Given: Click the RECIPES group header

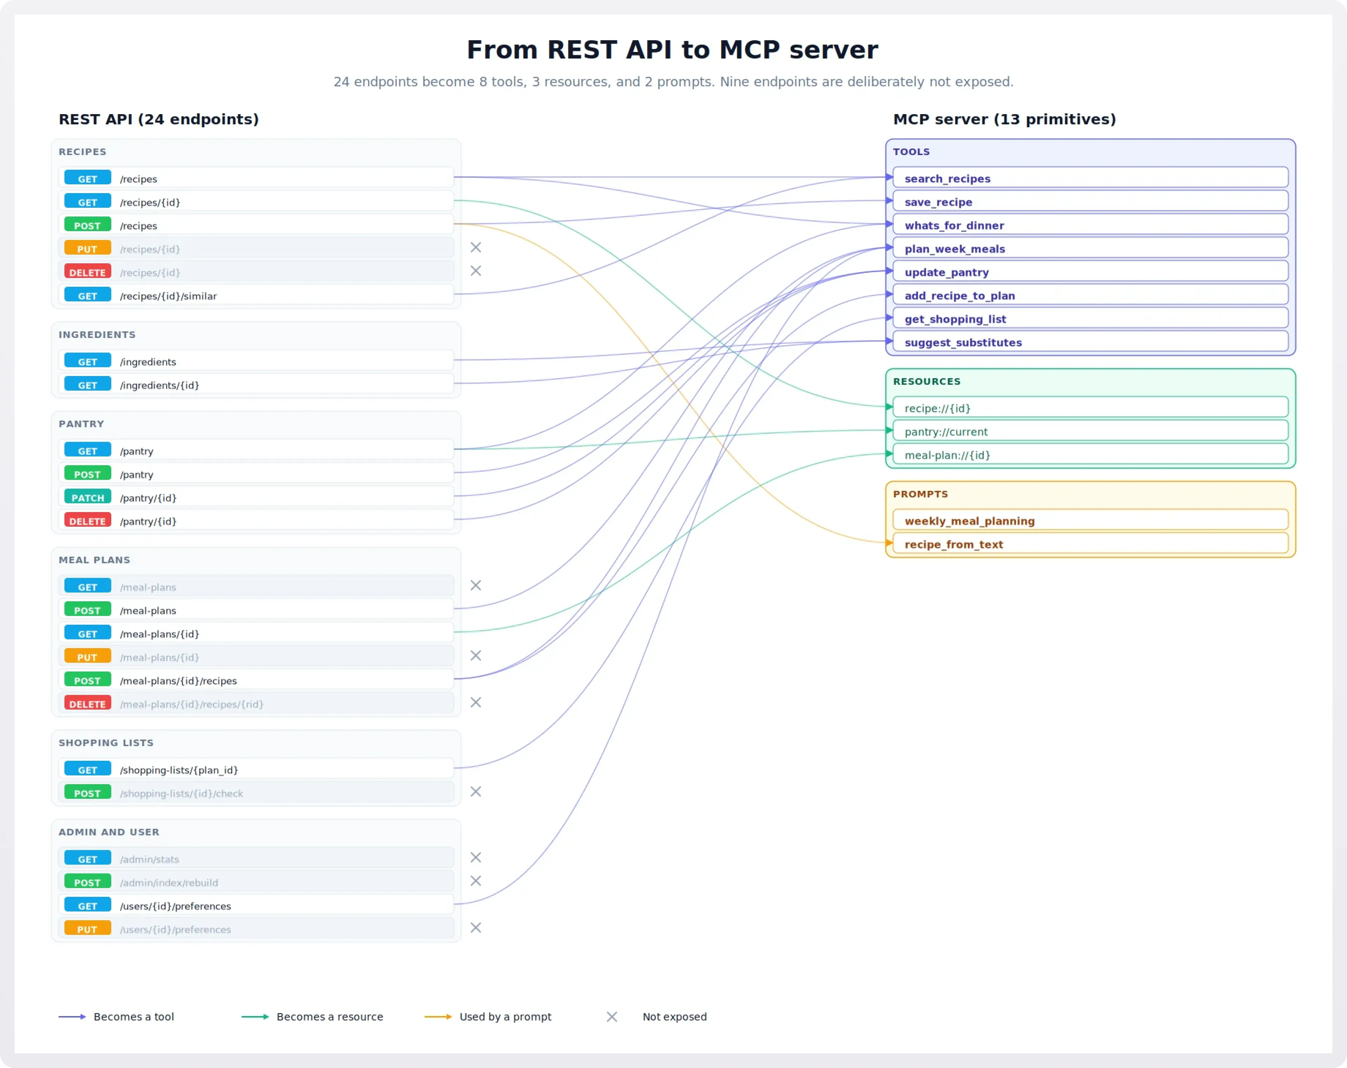Looking at the screenshot, I should point(82,152).
